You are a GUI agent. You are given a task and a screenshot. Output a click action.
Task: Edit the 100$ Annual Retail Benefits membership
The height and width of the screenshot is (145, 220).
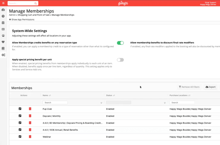coord(20,130)
